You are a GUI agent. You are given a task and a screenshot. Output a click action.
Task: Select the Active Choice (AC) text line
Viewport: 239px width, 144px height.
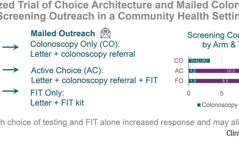(x=67, y=70)
